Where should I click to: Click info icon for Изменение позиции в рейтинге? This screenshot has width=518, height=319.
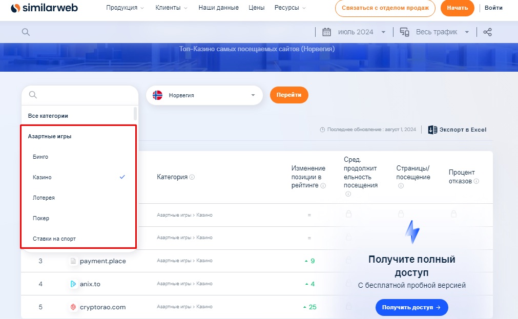(x=323, y=185)
